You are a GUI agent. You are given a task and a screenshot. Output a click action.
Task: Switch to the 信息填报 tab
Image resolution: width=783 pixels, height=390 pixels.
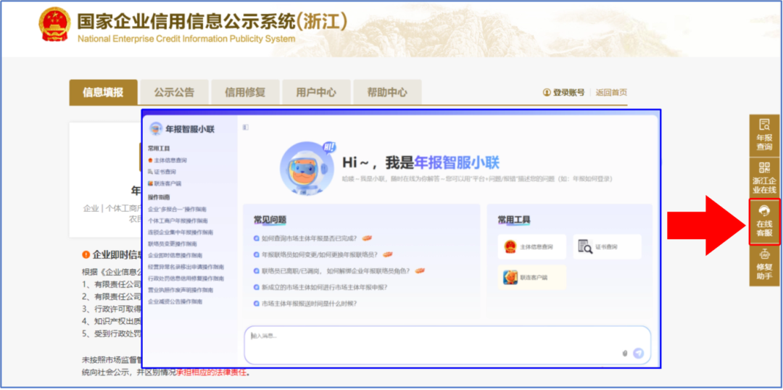[x=103, y=92]
